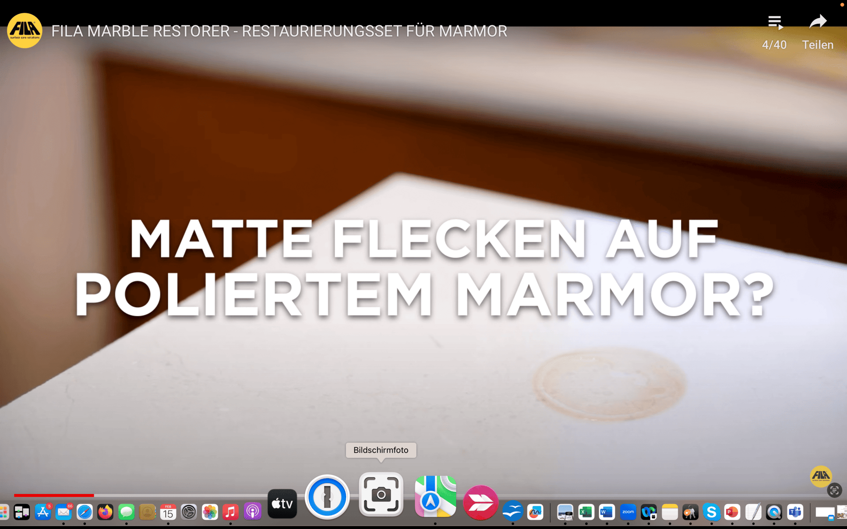Click the 4/40 playlist counter

coord(774,45)
